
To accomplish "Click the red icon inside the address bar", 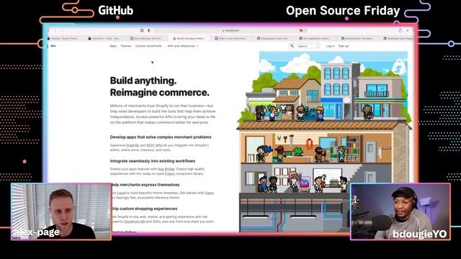I will click(x=301, y=30).
